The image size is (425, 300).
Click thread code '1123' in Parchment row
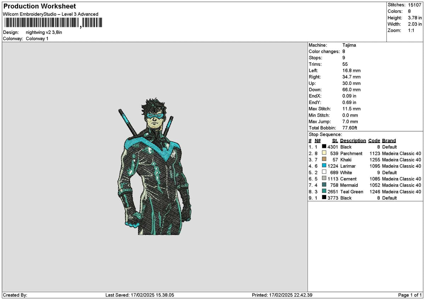pyautogui.click(x=375, y=153)
